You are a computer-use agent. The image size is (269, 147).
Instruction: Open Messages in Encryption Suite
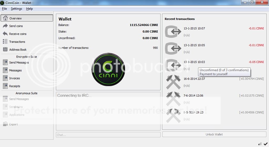pyautogui.click(x=27, y=70)
